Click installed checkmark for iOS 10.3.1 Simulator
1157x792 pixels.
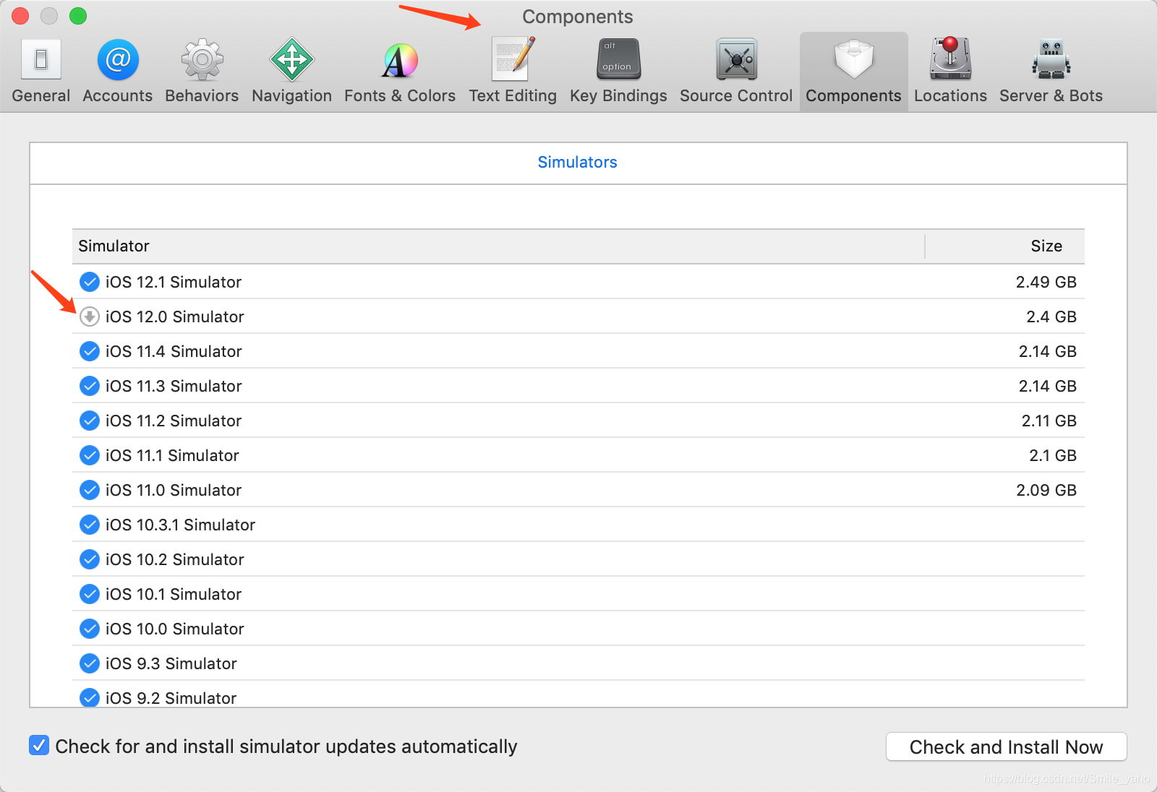click(x=90, y=525)
